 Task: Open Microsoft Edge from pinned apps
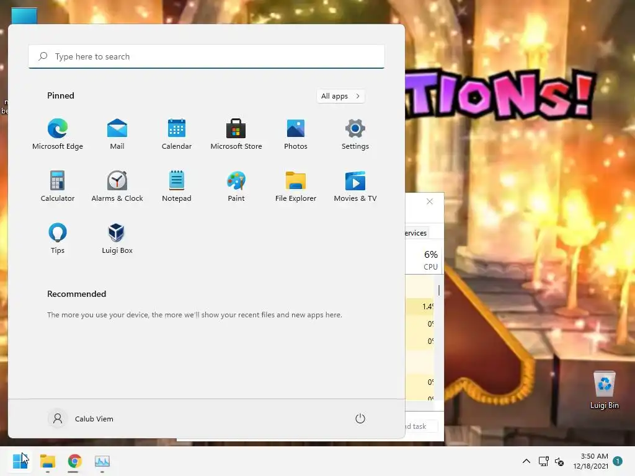tap(58, 134)
